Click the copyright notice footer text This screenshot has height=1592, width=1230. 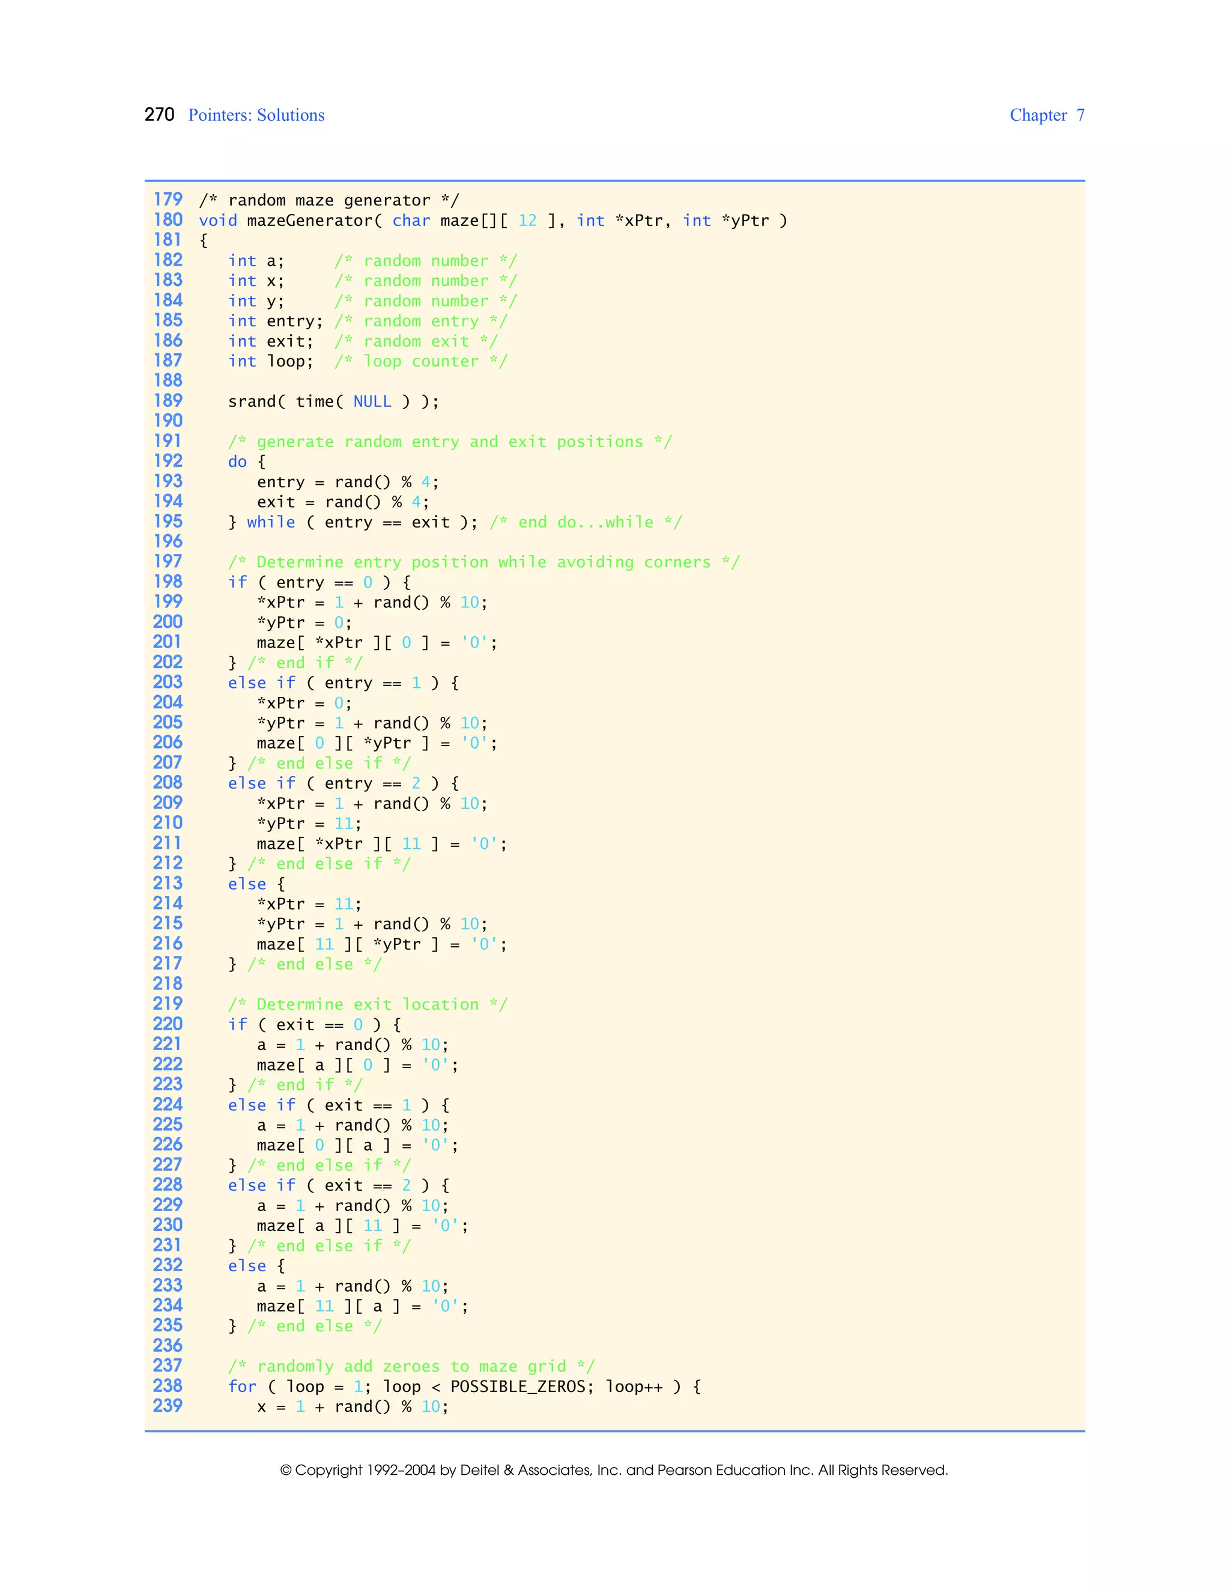[x=614, y=1469]
